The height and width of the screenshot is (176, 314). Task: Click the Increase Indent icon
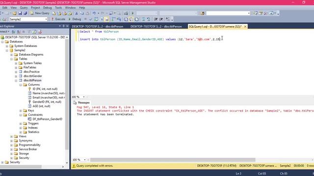pos(161,19)
